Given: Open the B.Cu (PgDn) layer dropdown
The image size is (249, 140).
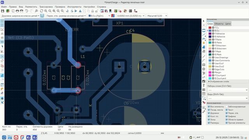Looking at the screenshot, I should coord(99,16).
